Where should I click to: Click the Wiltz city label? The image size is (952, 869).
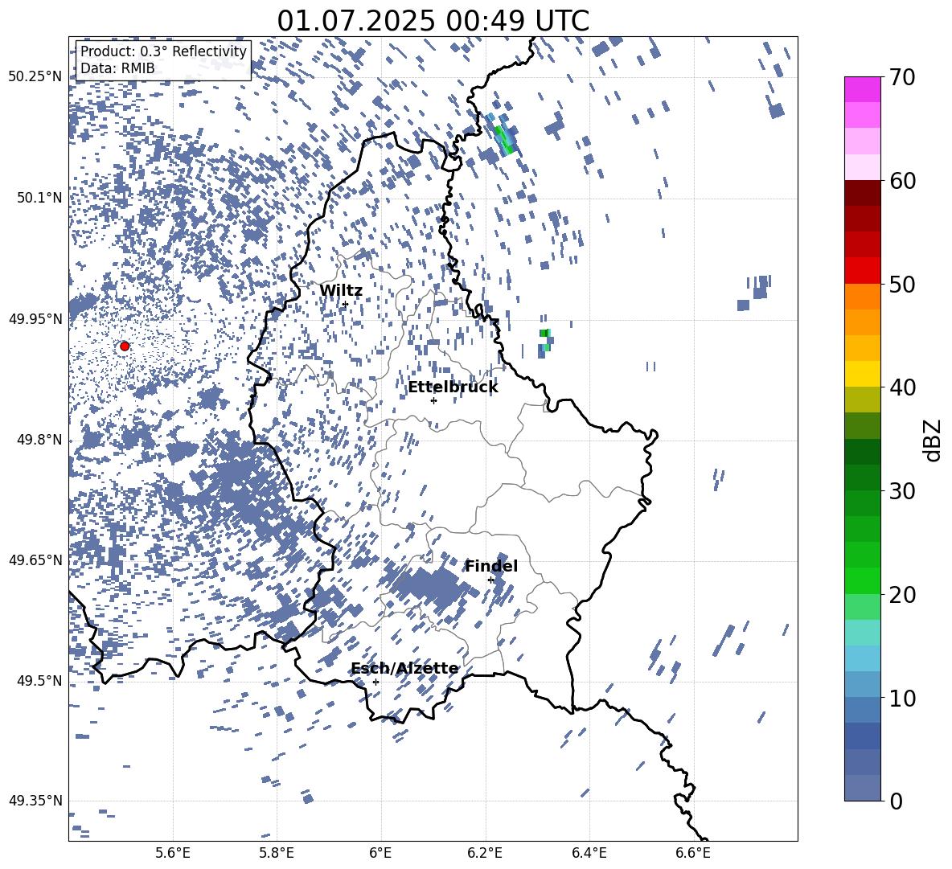341,291
